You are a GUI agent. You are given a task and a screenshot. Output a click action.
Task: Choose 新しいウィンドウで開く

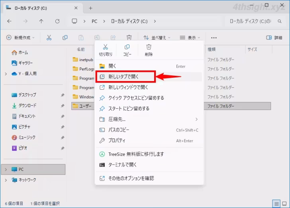(149, 87)
